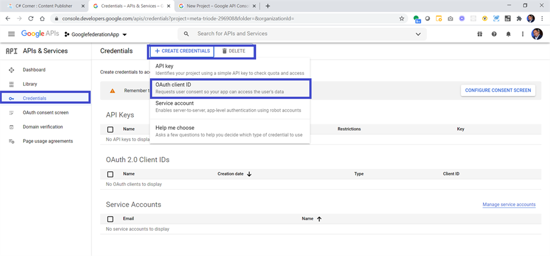This screenshot has height=256, width=550.
Task: Click the Dashboard sidebar icon
Action: pyautogui.click(x=11, y=70)
